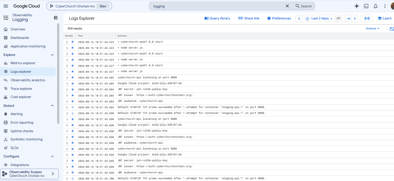Collapse the Detect section
This screenshot has width=394, height=181.
pyautogui.click(x=52, y=106)
